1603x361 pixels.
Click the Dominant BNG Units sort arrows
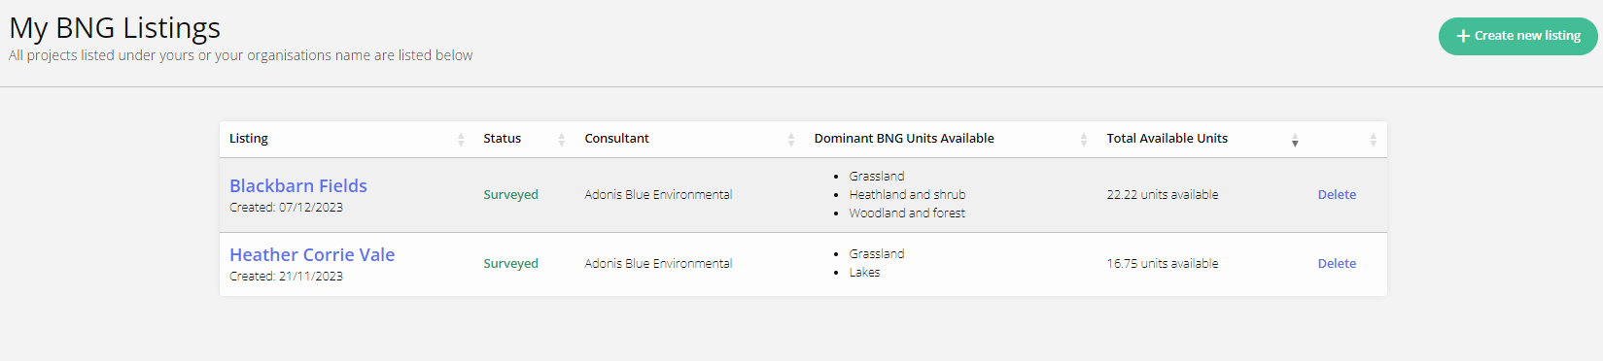pyautogui.click(x=1084, y=140)
